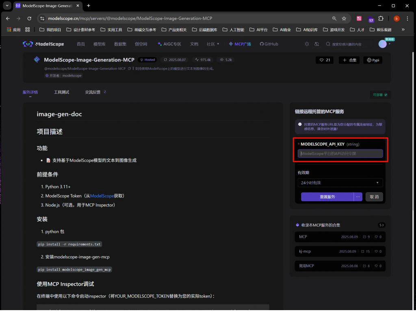Viewport: 416px width, 315px height.
Task: Open Chrome three-dot menu
Action: click(x=407, y=18)
